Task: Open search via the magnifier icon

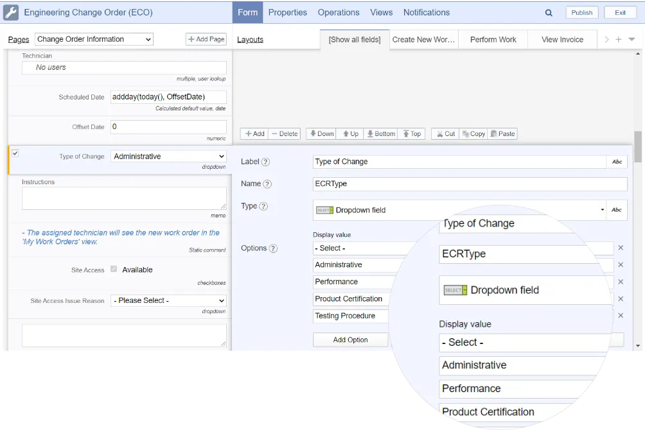Action: [x=548, y=12]
